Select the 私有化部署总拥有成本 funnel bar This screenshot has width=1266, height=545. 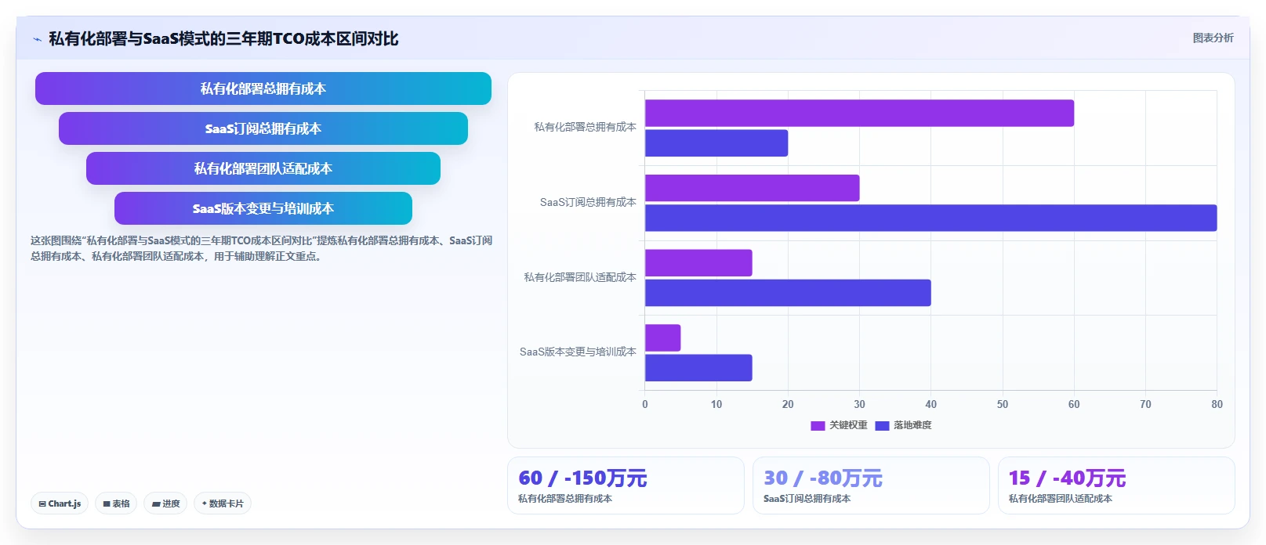[263, 88]
